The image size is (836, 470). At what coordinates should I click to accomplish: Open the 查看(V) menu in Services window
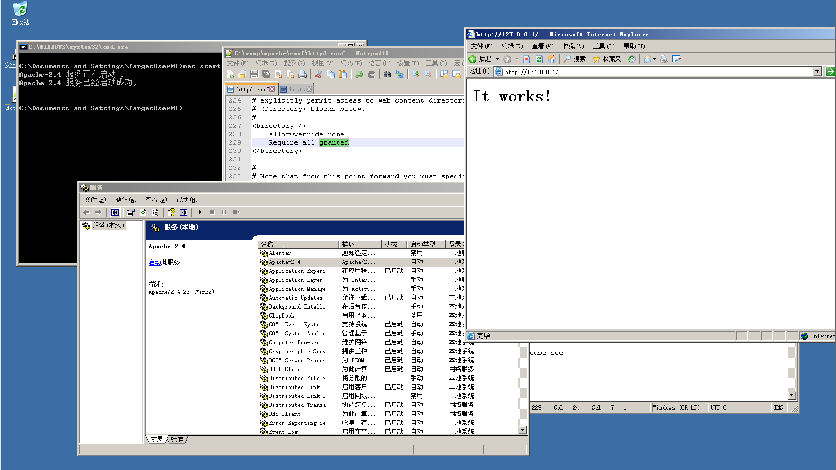coord(156,200)
